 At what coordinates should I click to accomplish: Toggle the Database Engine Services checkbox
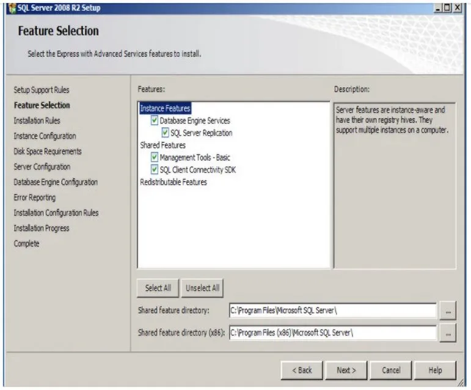click(155, 120)
